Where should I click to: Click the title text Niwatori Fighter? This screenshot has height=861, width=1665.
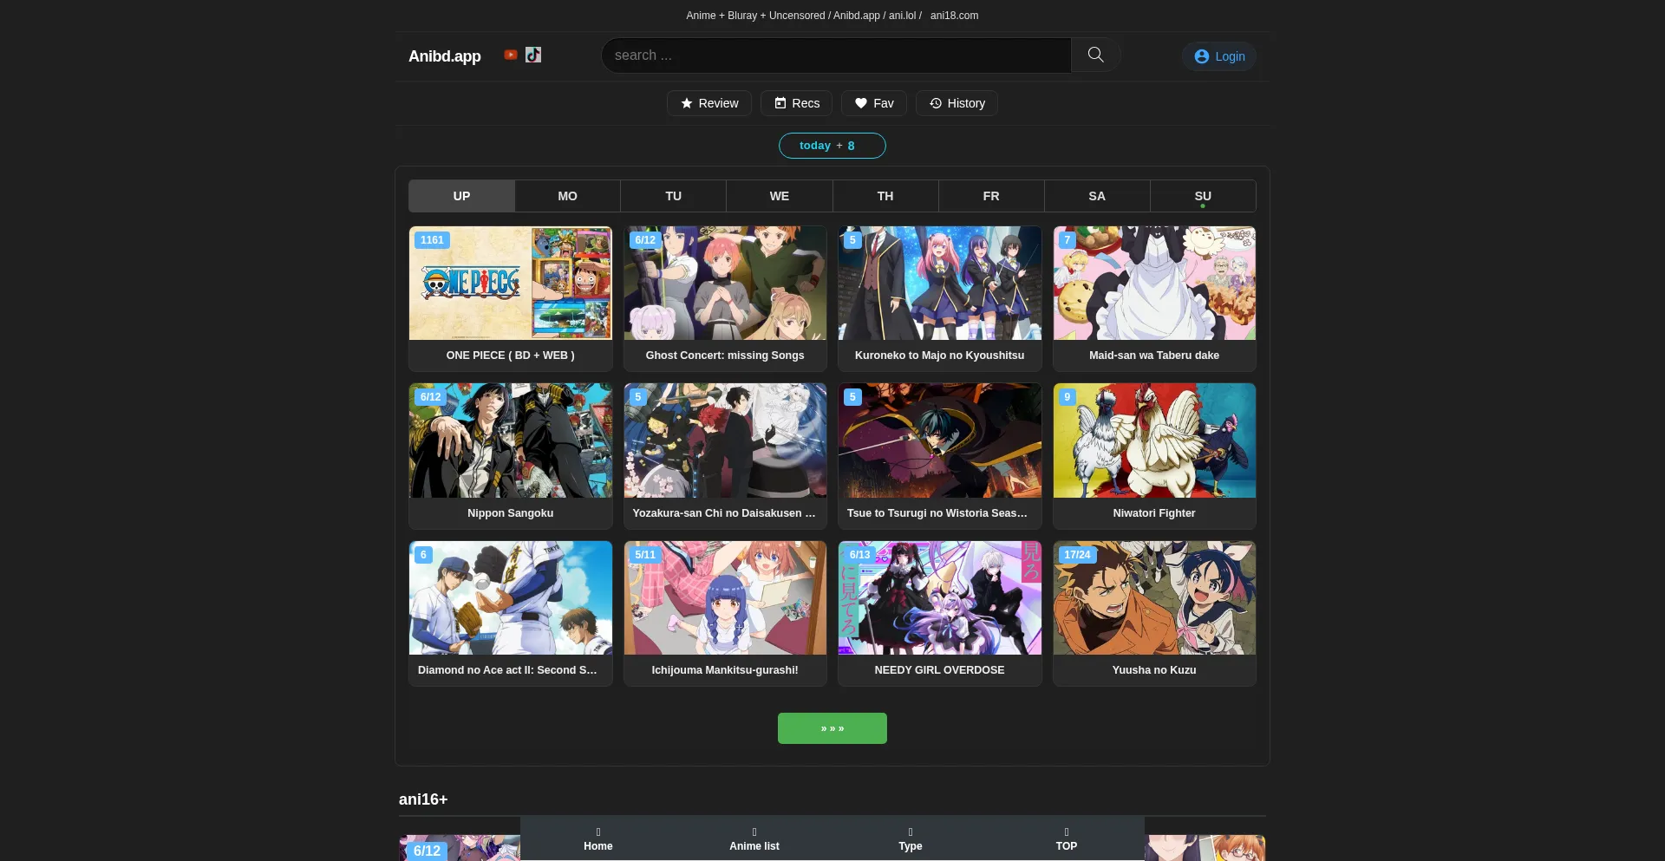[x=1154, y=513]
